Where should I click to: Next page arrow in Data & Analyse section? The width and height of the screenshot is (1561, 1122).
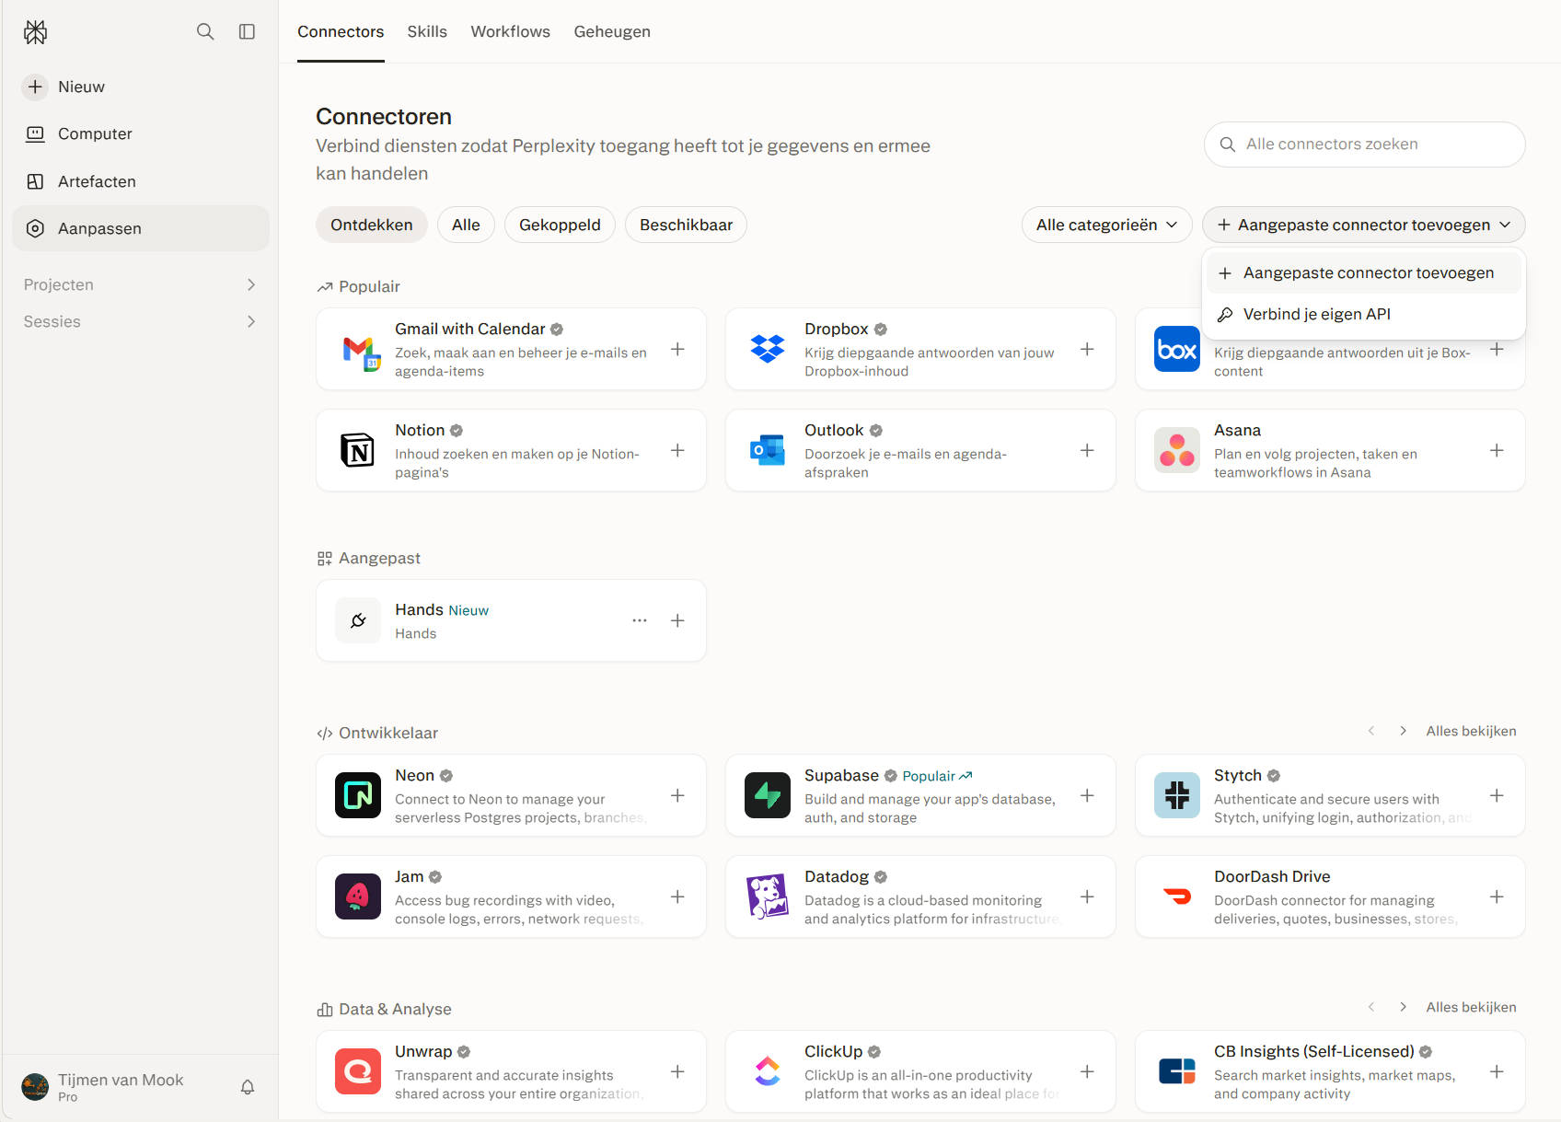pyautogui.click(x=1403, y=1007)
